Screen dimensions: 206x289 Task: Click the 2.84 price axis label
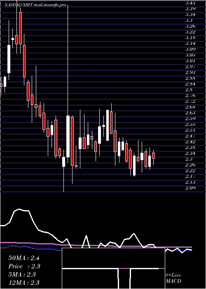[x=190, y=84]
